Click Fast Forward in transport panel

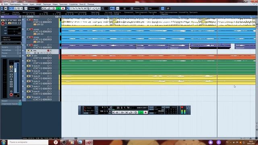click(122, 112)
